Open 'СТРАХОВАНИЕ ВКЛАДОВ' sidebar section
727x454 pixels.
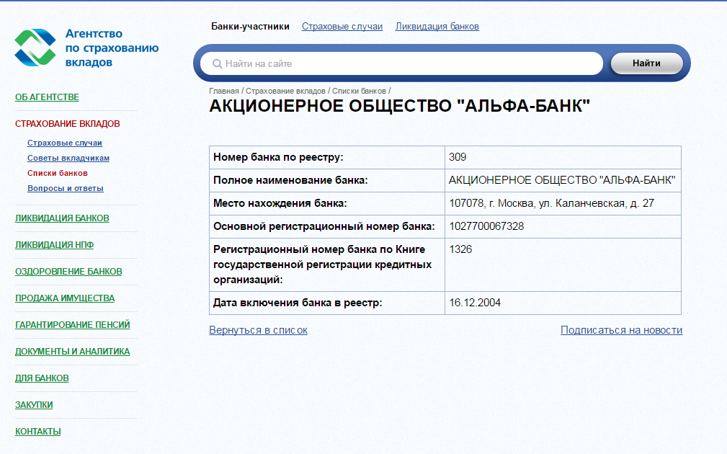point(67,124)
